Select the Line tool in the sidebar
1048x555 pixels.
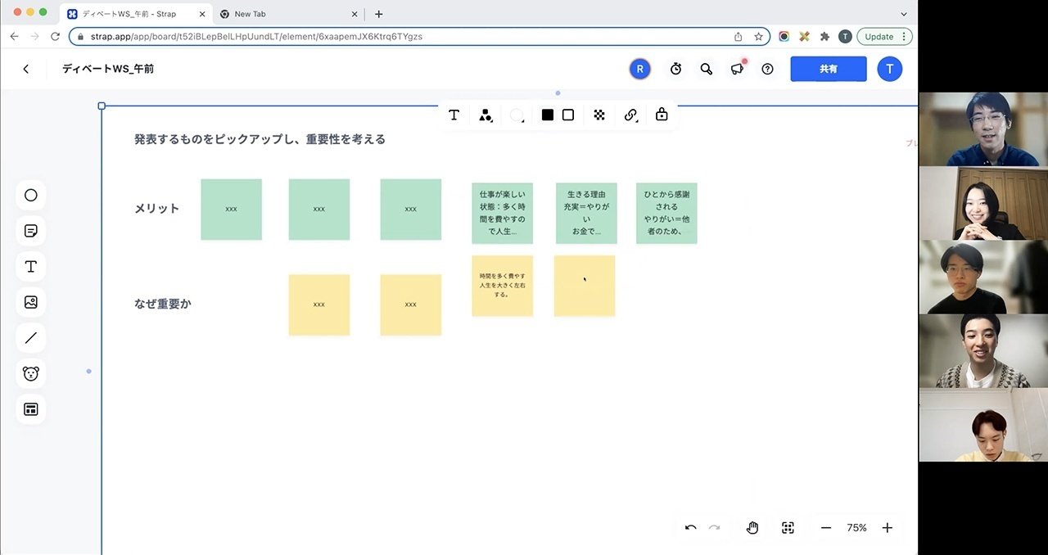30,337
